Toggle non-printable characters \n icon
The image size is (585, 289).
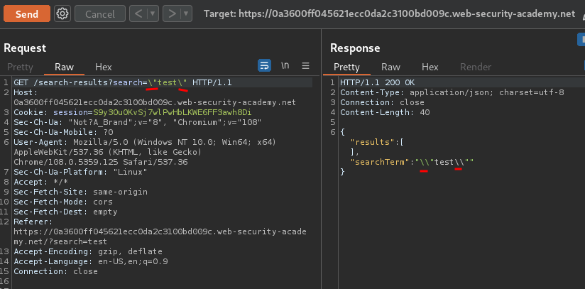285,66
